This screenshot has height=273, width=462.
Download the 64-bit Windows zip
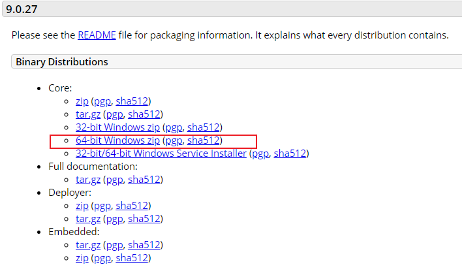pos(117,140)
